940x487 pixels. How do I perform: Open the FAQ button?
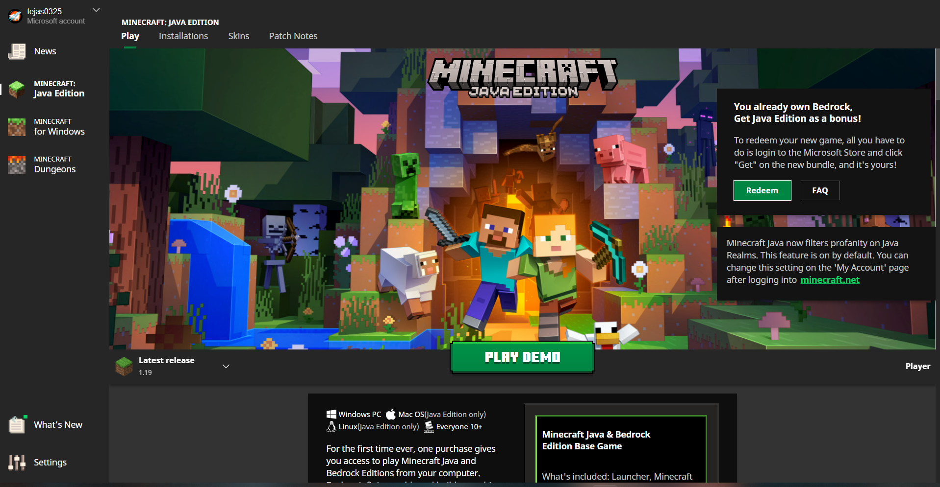820,190
